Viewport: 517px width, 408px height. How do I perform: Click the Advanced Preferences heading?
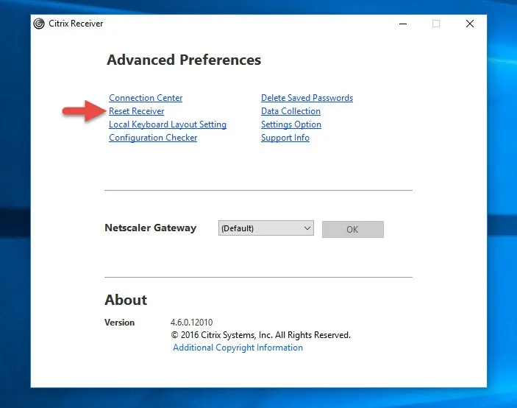pos(184,60)
